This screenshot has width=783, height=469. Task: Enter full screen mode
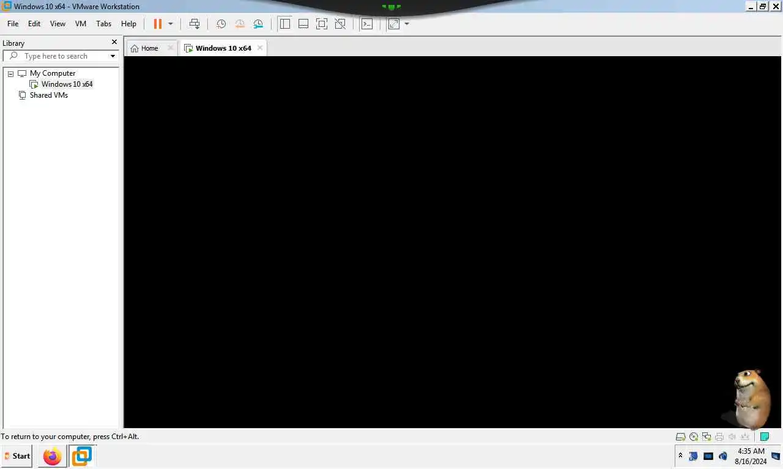point(322,24)
